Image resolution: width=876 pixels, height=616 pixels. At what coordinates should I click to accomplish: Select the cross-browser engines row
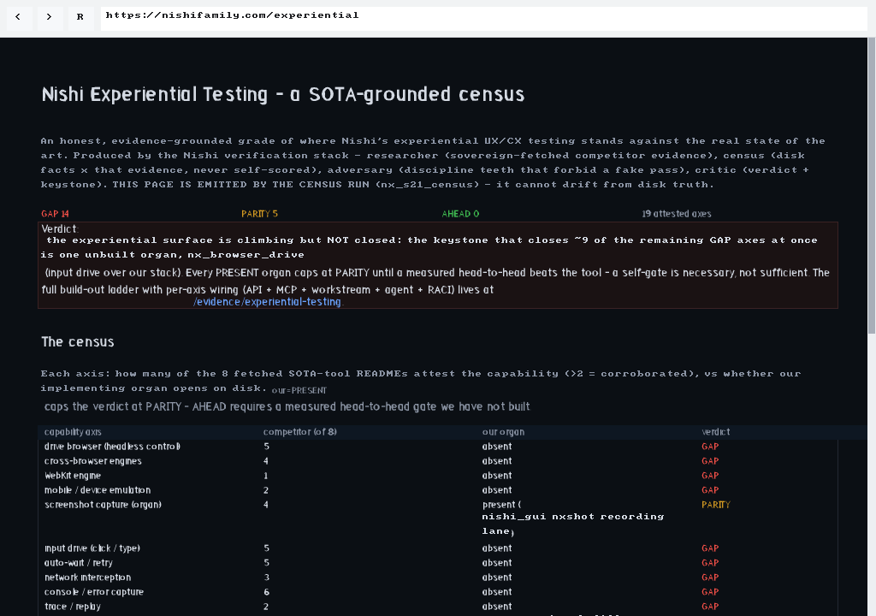pos(438,461)
